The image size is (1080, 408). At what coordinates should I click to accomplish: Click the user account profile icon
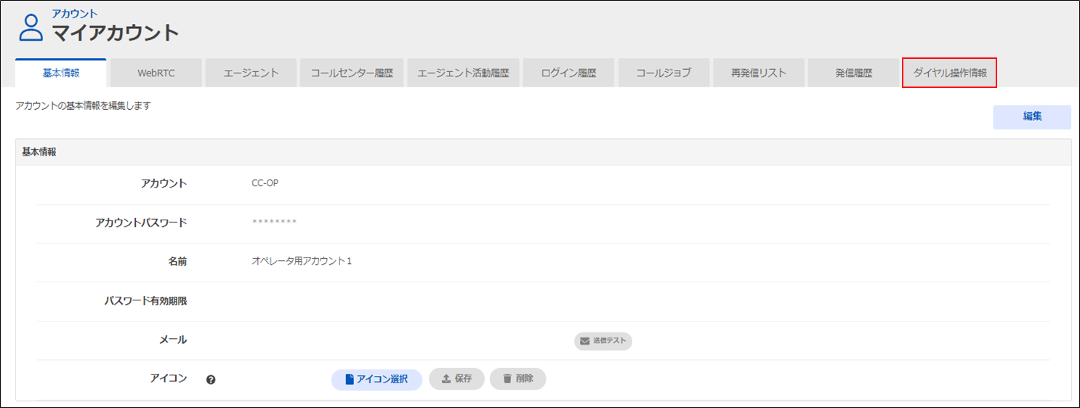click(x=31, y=27)
